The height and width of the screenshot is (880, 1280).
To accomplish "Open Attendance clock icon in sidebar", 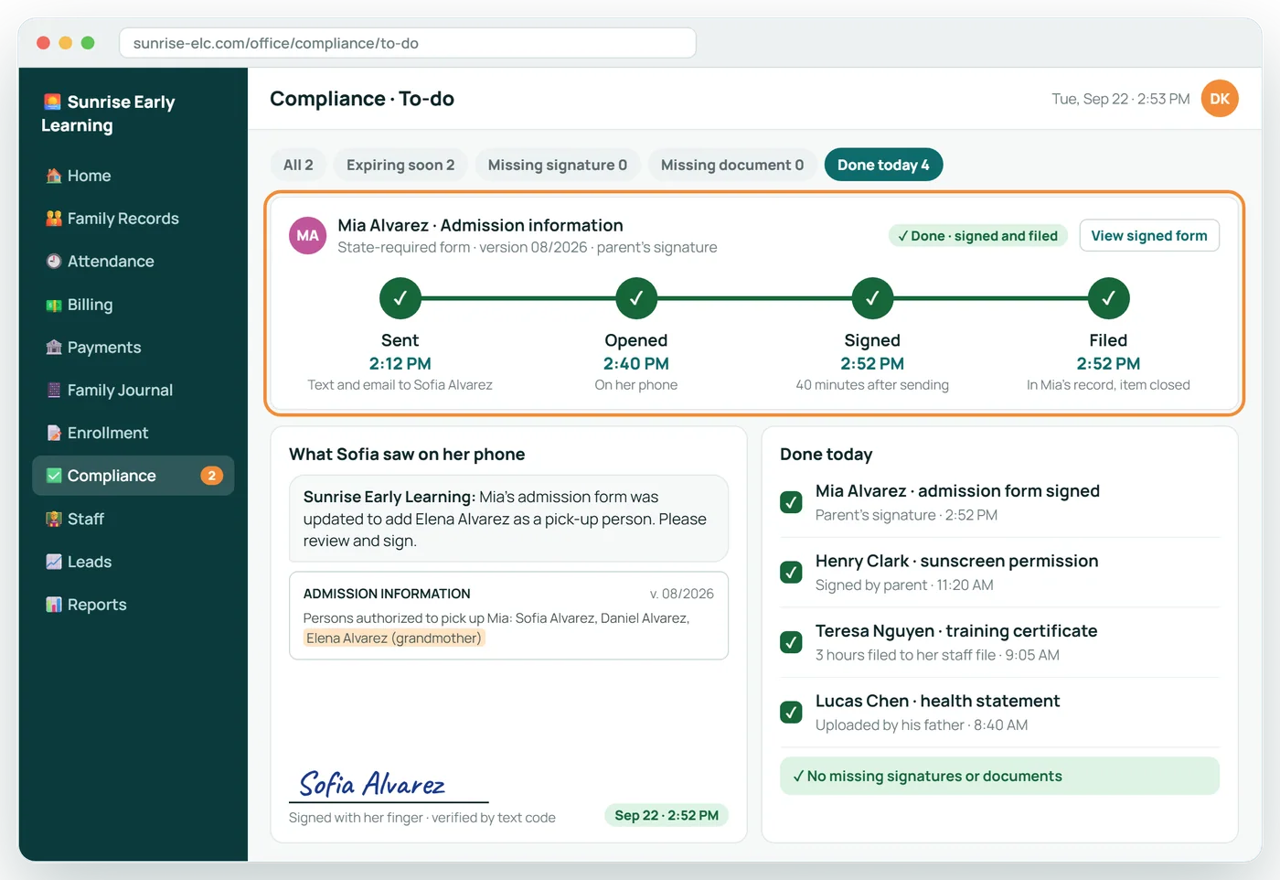I will (54, 262).
